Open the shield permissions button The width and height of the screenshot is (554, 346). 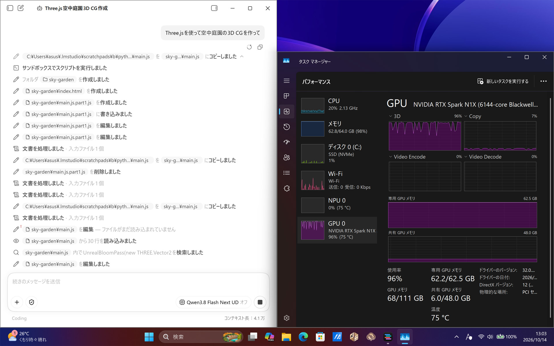pyautogui.click(x=32, y=302)
